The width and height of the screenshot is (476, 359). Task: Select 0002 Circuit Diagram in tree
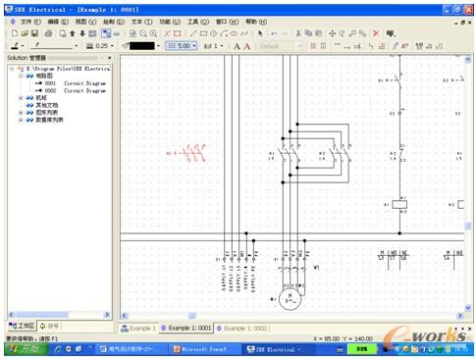click(75, 90)
